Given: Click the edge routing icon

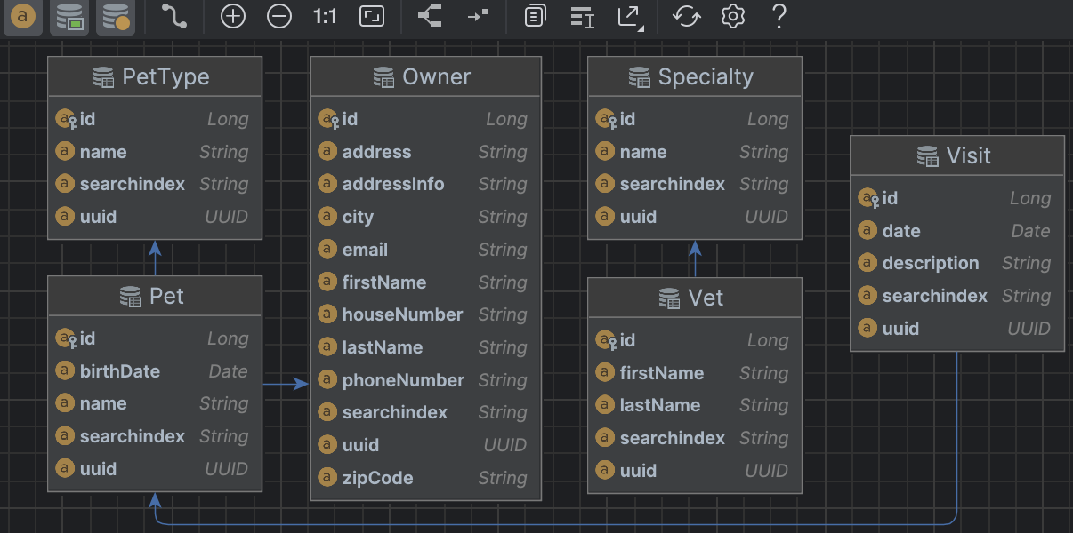Looking at the screenshot, I should 174,16.
